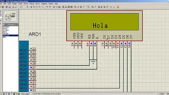
Task: Click the Undo arrow icon
Action: click(47, 7)
